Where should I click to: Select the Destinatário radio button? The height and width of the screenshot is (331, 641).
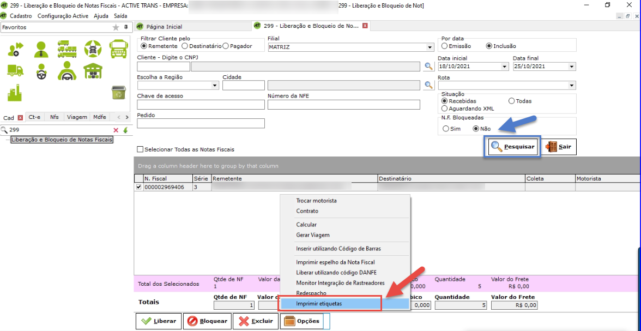[x=185, y=46]
